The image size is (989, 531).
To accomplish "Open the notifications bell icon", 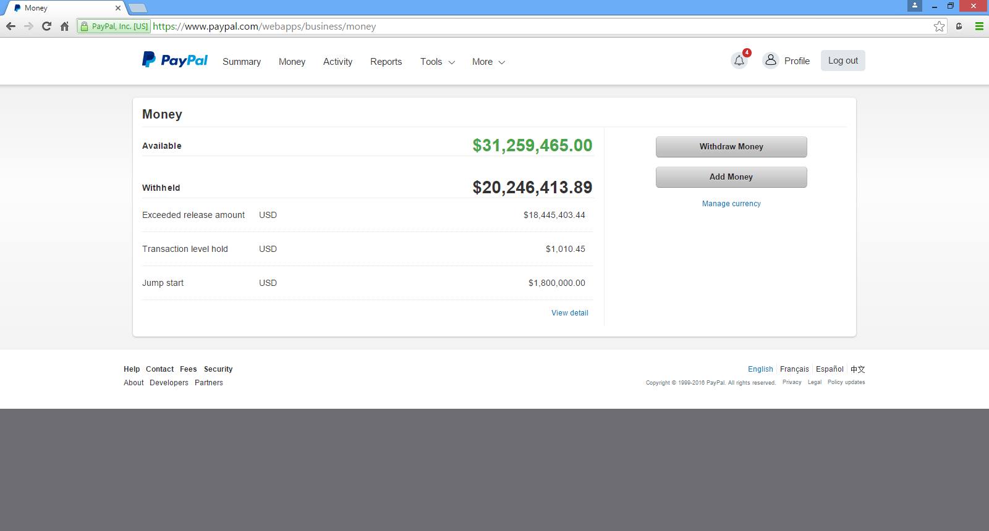I will click(739, 61).
